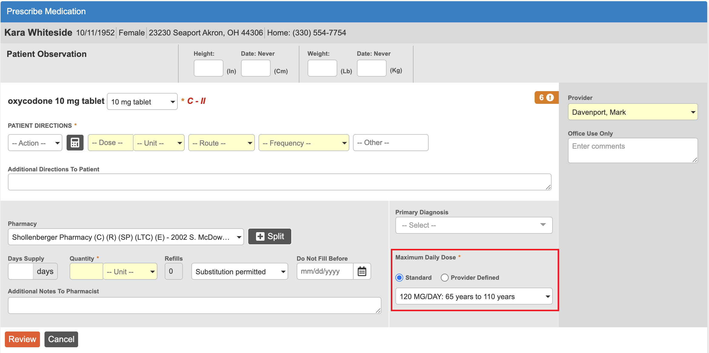Open the dose calculator icon
The height and width of the screenshot is (353, 709).
click(x=75, y=143)
